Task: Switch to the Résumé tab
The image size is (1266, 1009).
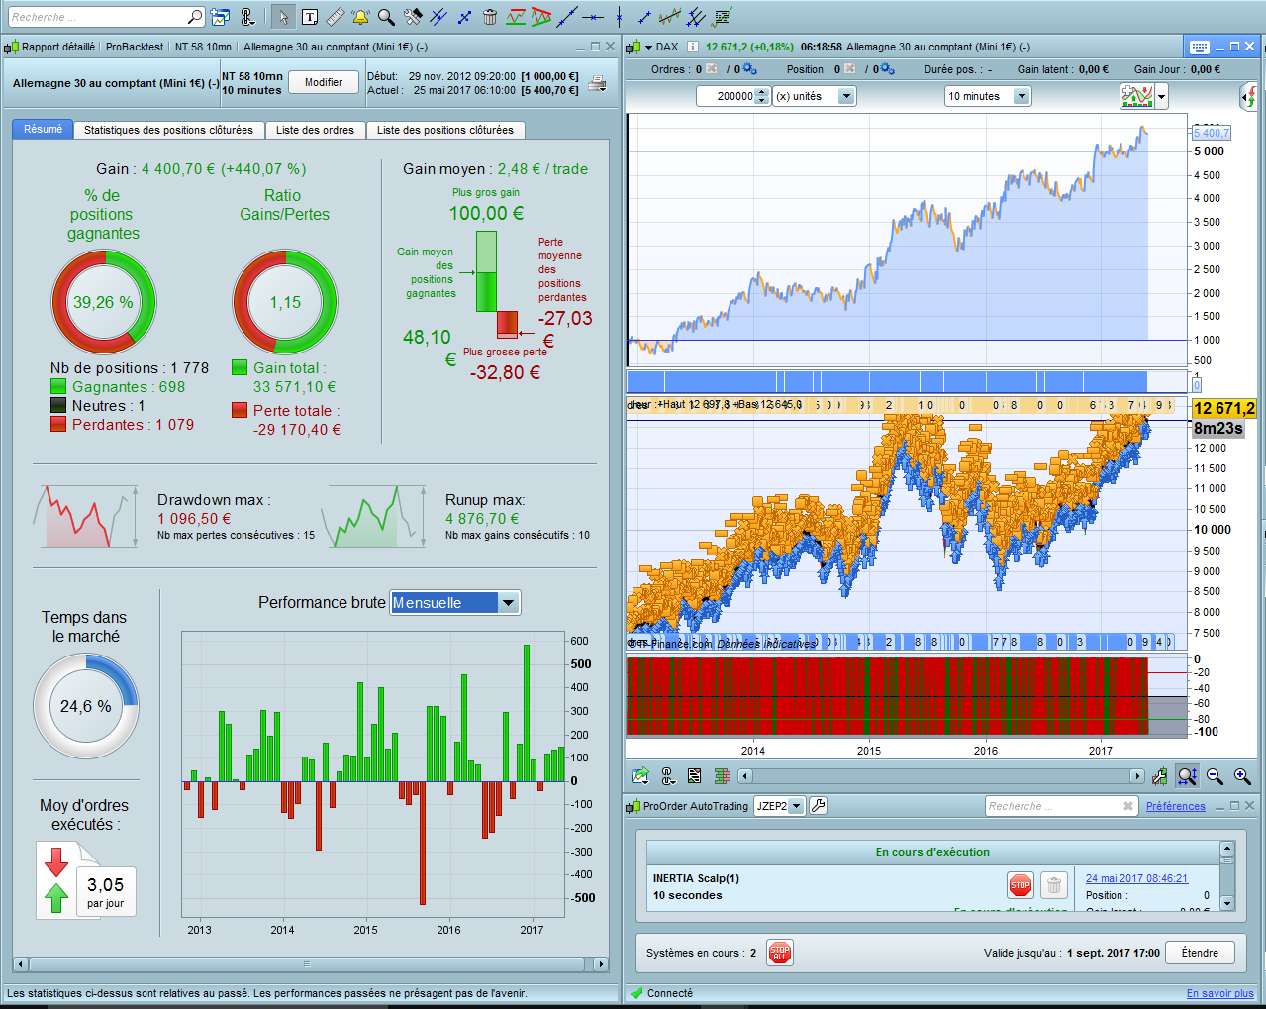Action: (x=43, y=130)
